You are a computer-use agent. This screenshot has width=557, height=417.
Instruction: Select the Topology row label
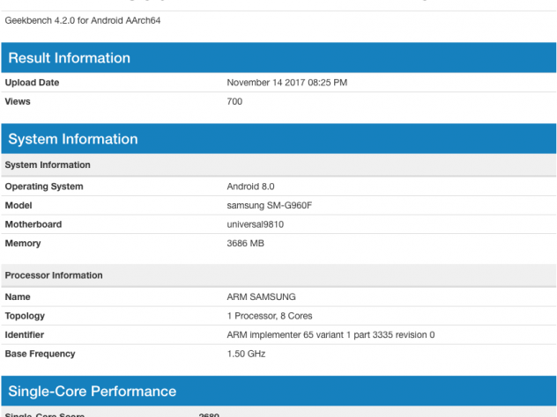tap(26, 316)
